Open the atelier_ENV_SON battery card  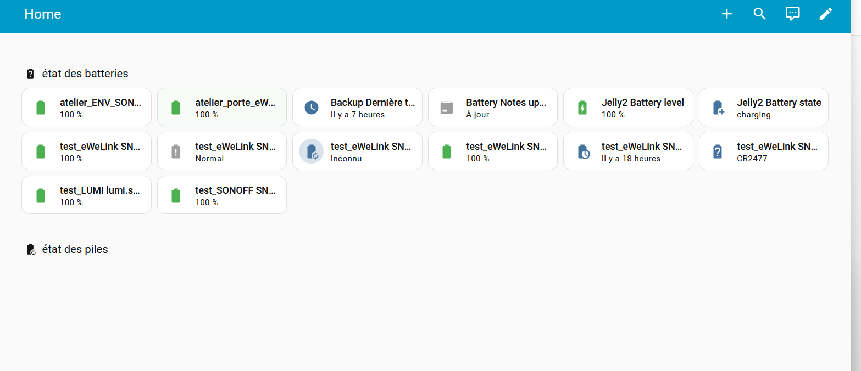(x=86, y=108)
